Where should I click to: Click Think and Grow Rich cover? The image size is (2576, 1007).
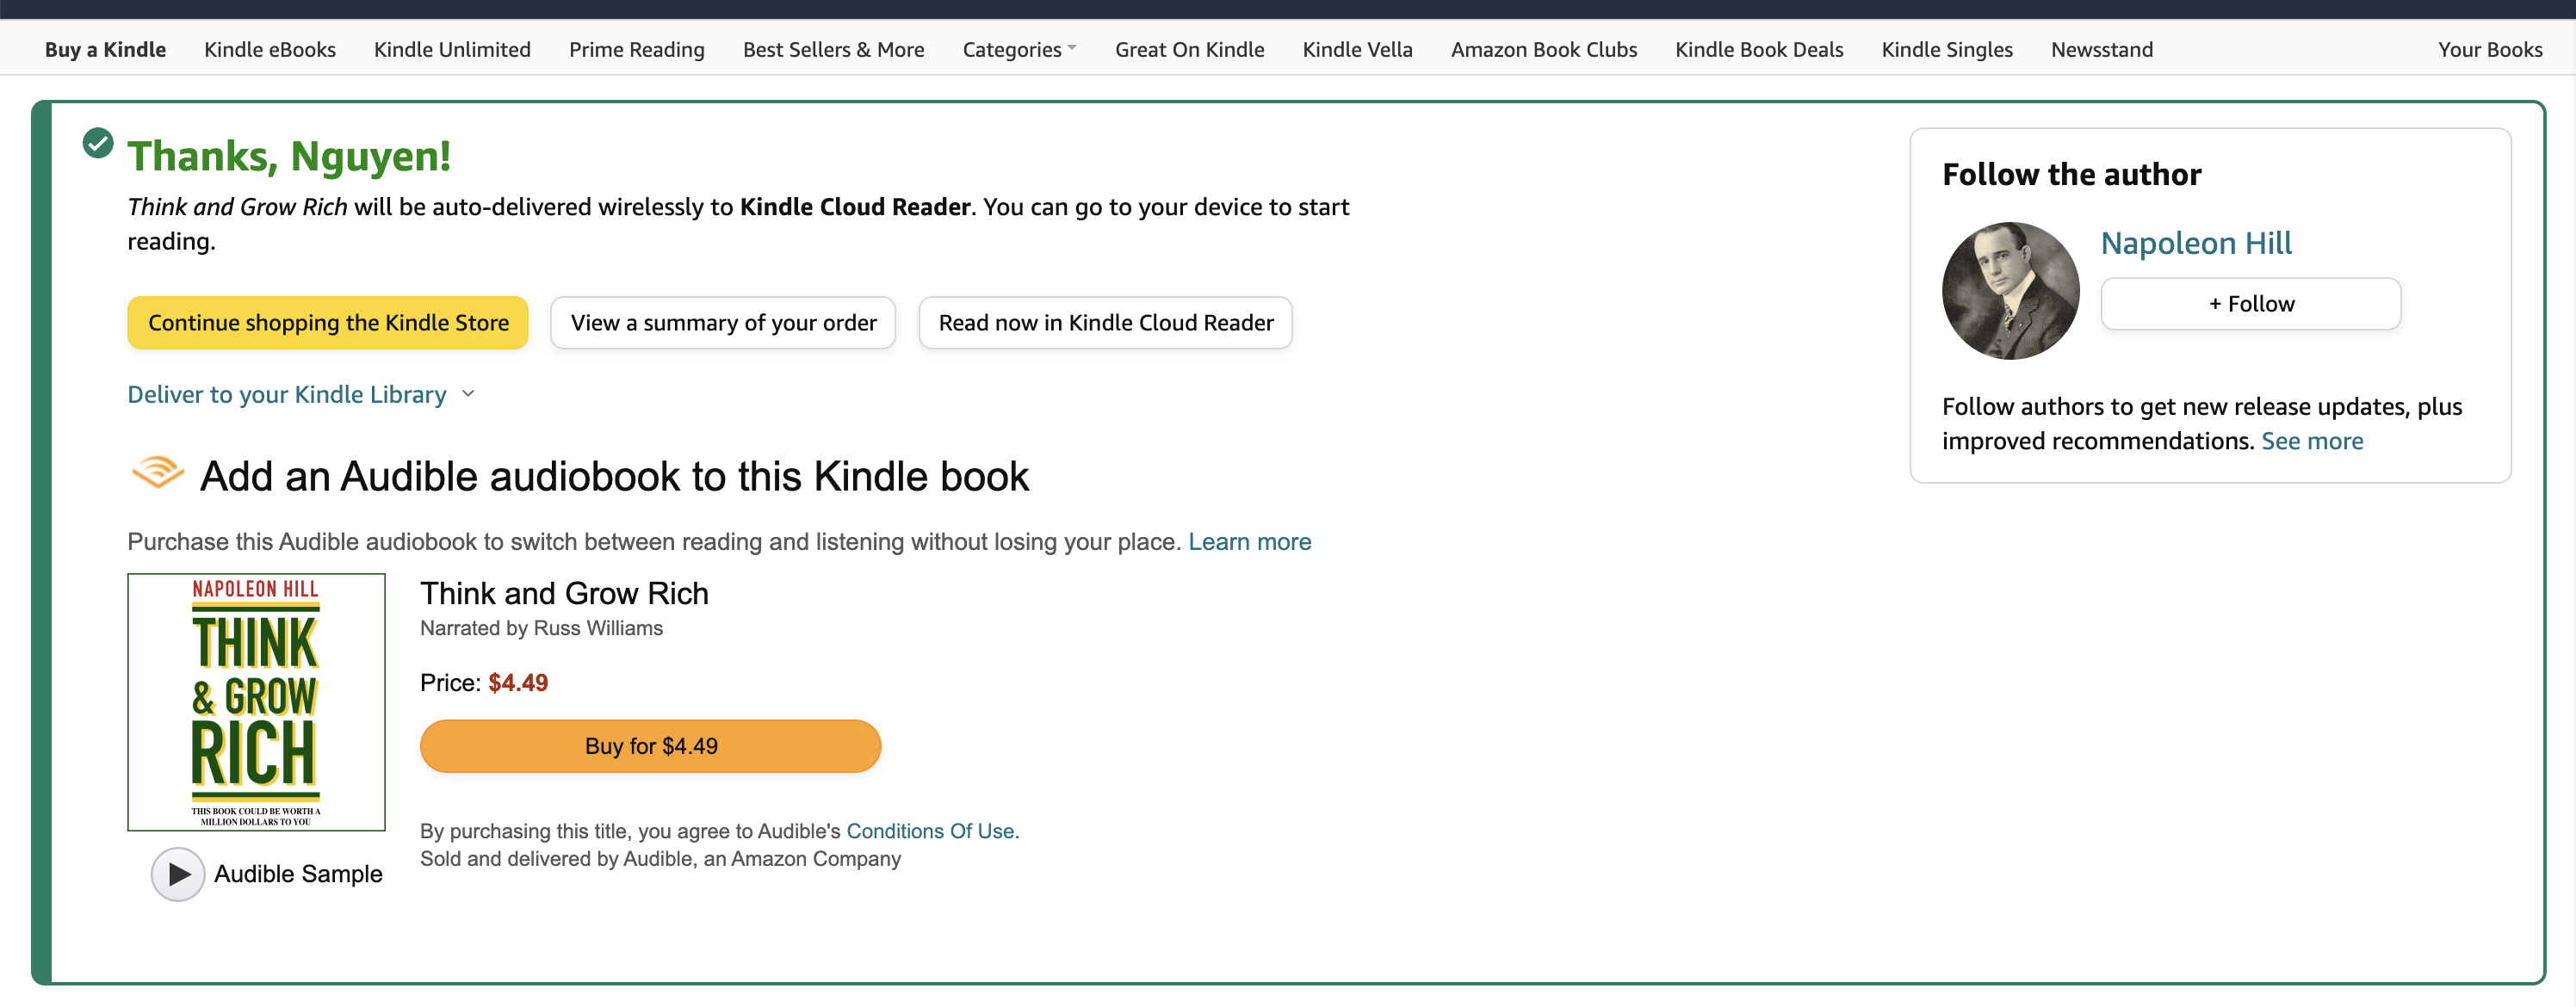click(256, 701)
